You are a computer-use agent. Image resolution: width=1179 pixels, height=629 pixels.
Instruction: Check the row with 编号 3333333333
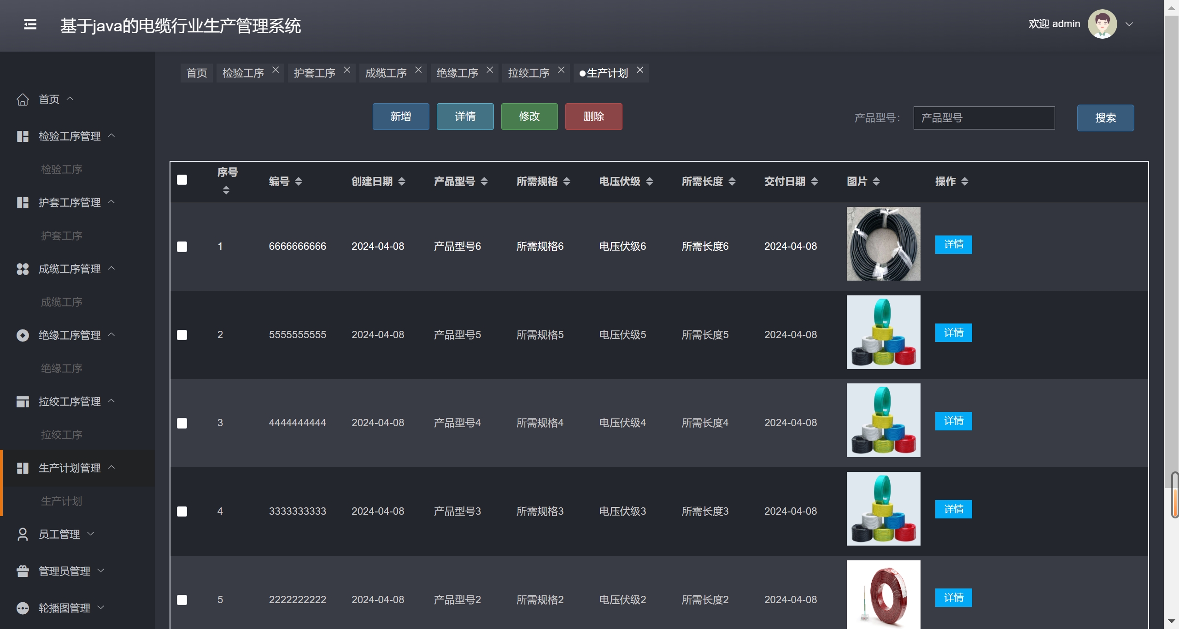[182, 511]
